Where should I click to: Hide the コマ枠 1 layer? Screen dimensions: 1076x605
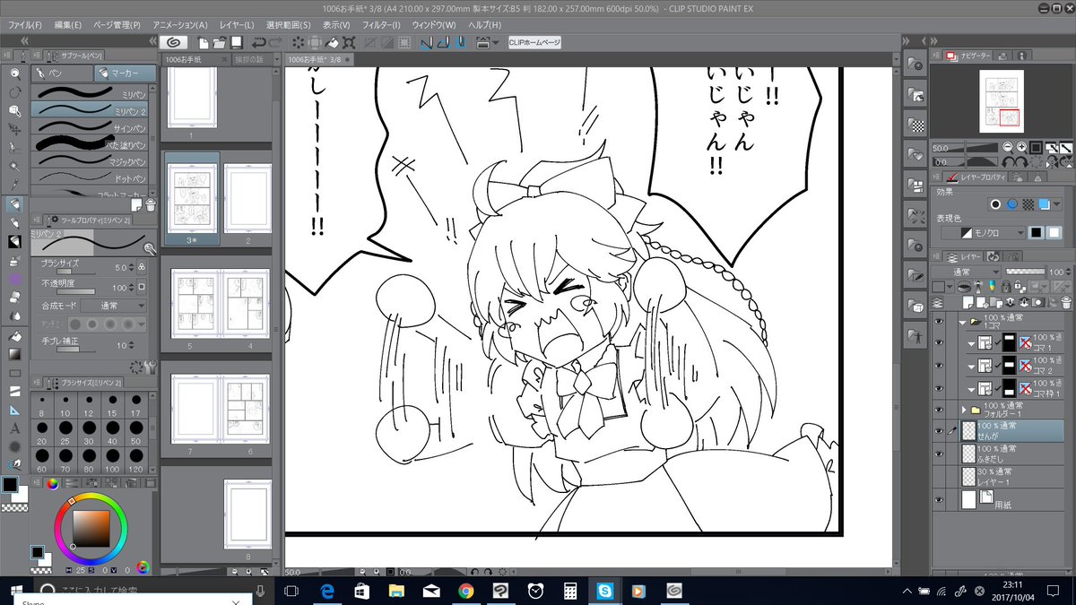[939, 389]
